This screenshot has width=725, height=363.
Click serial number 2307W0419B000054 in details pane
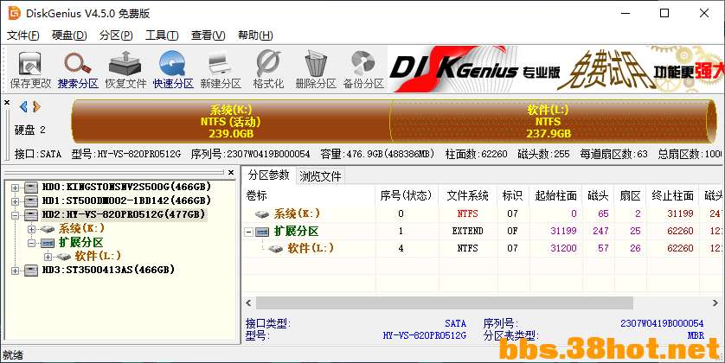click(x=662, y=323)
